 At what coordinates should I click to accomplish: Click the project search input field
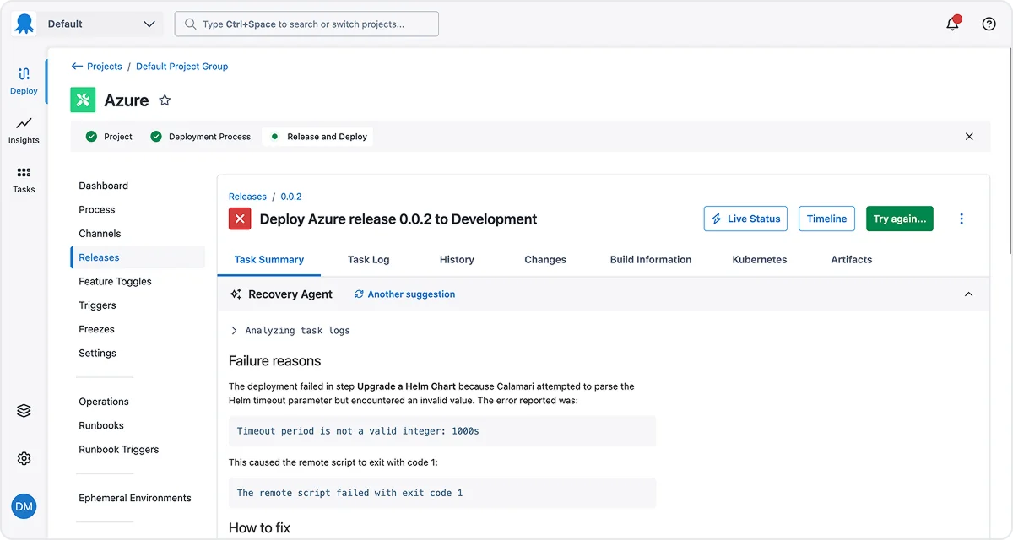[x=306, y=24]
